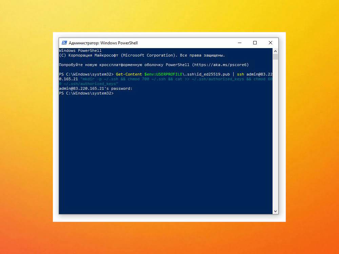Screen dimensions: 339x254
Task: Click the "Get-Content" command word
Action: tap(129, 74)
